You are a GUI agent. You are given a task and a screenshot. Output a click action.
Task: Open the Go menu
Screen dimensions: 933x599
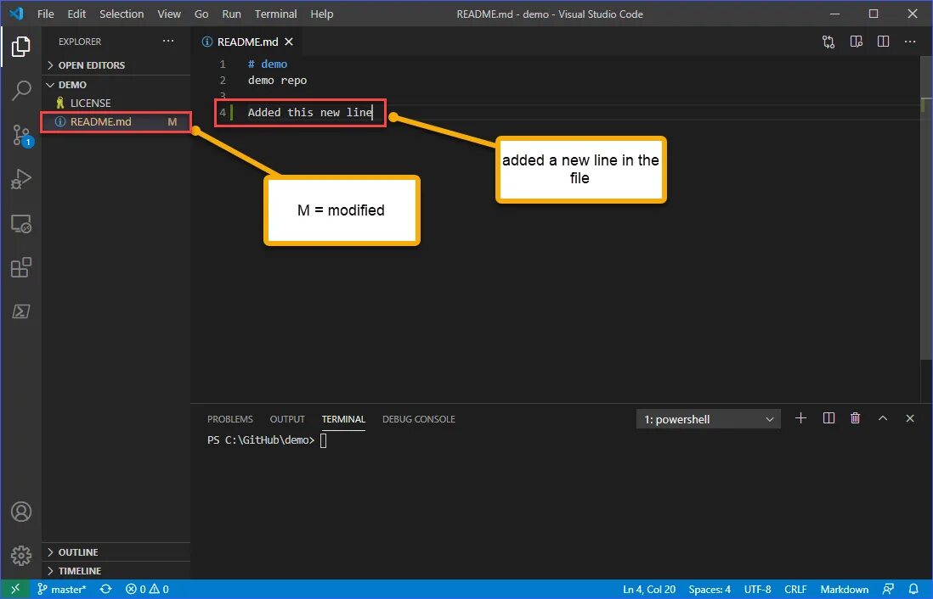point(201,14)
